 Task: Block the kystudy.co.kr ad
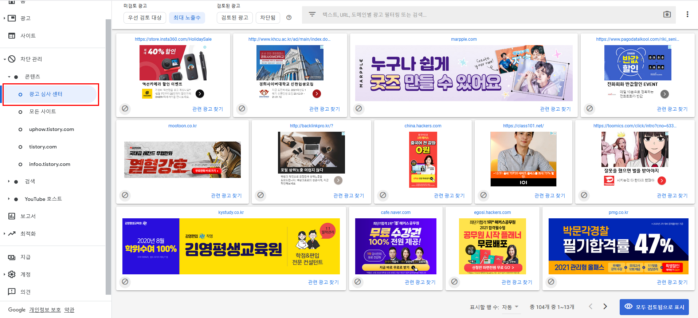(125, 282)
